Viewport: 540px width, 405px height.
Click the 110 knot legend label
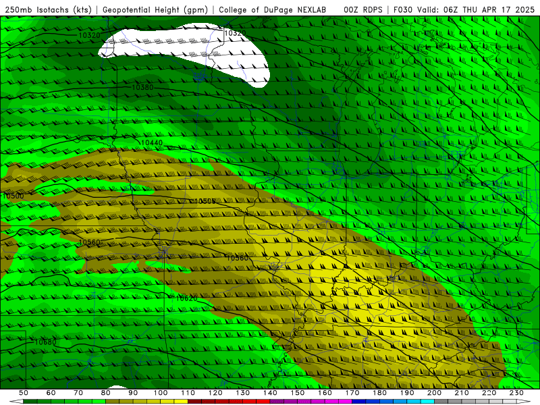188,393
